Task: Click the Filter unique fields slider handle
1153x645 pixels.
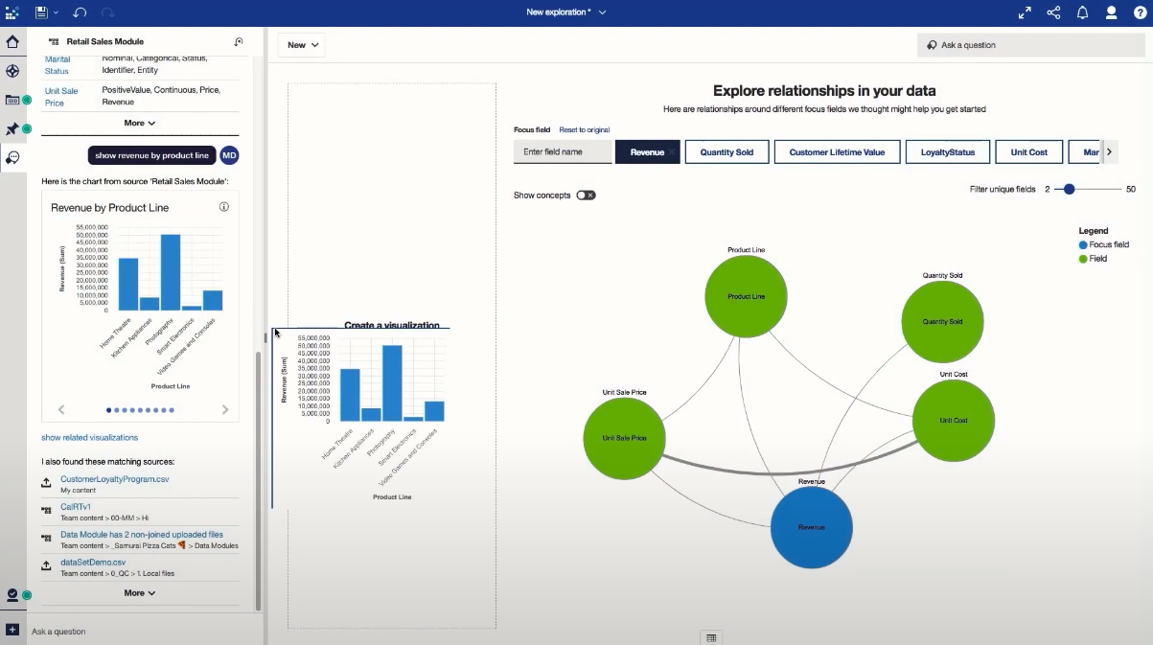Action: click(1069, 190)
